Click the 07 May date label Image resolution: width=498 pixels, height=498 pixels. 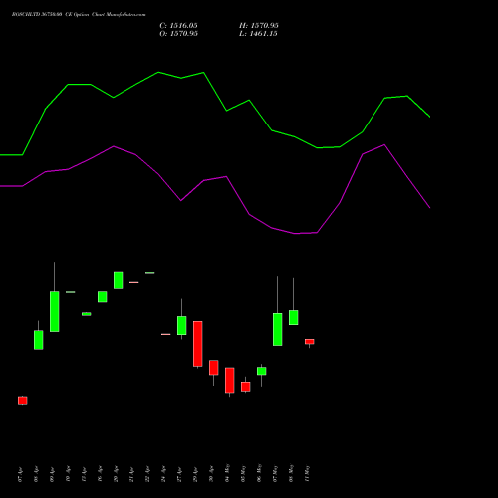click(x=275, y=473)
